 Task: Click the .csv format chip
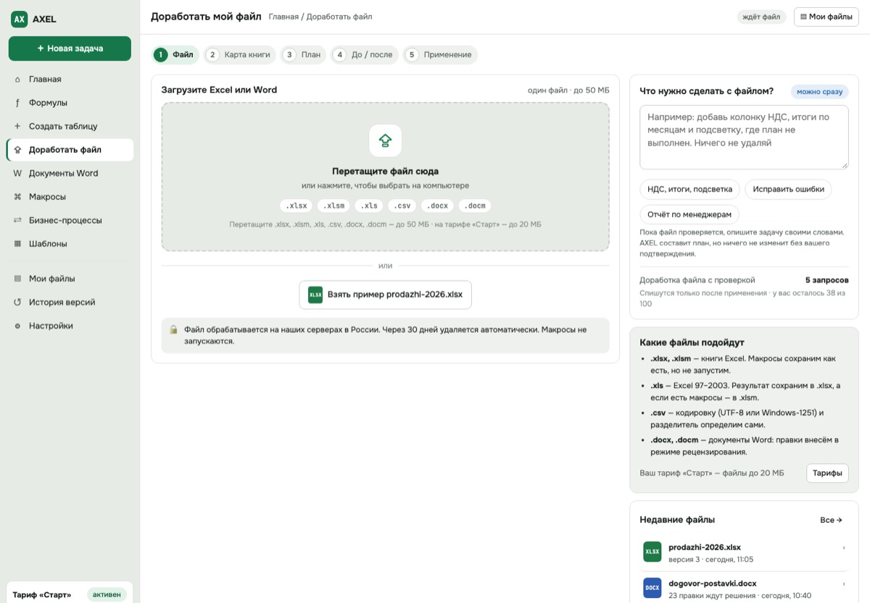point(402,206)
